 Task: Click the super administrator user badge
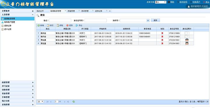(197, 6)
